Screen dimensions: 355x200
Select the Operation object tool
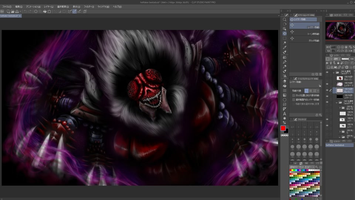pos(285,29)
